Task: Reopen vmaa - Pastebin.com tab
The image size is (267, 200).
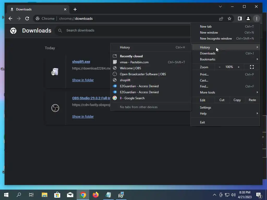Action: pyautogui.click(x=151, y=62)
